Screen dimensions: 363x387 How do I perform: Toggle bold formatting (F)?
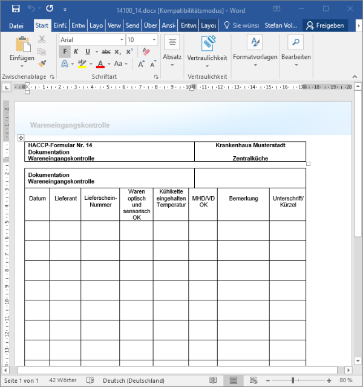click(x=65, y=51)
